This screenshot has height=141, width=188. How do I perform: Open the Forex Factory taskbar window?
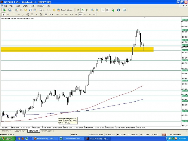tap(45, 139)
